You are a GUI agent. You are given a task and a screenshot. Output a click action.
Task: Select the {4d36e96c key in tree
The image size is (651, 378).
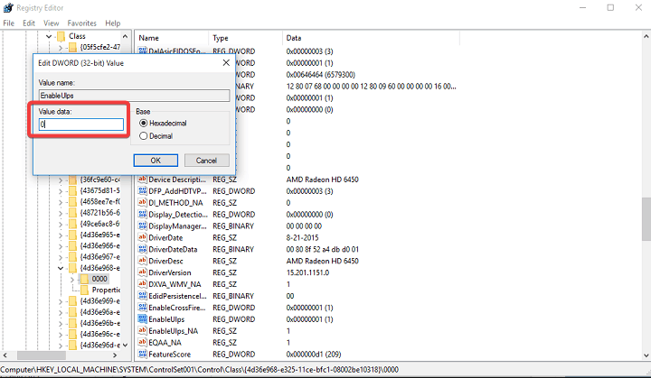point(99,334)
